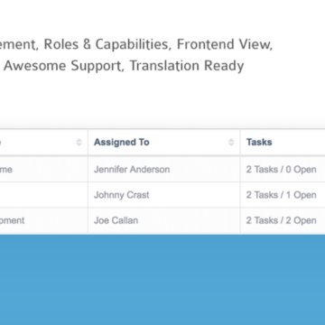Open Johnny Crast's entry

[x=122, y=195]
